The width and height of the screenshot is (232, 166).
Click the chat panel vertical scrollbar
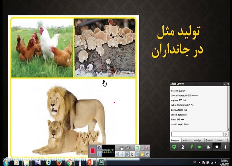point(228,108)
